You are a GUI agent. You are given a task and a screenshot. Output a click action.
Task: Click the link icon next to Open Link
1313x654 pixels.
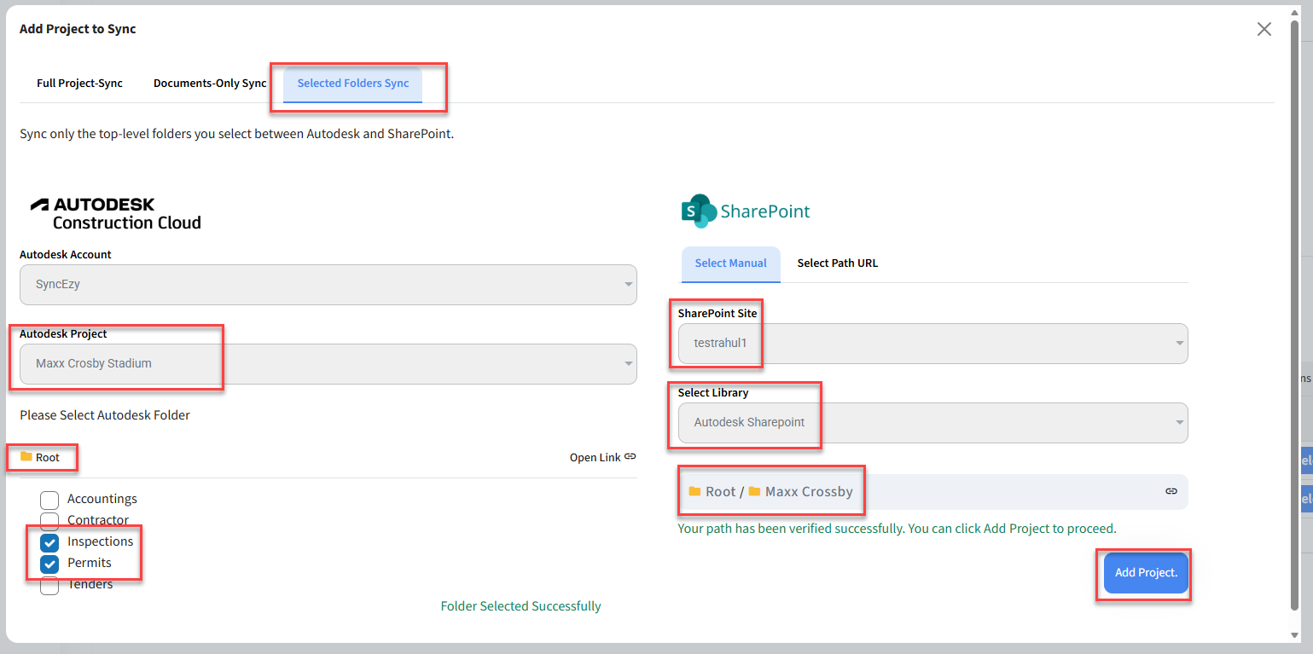click(630, 457)
